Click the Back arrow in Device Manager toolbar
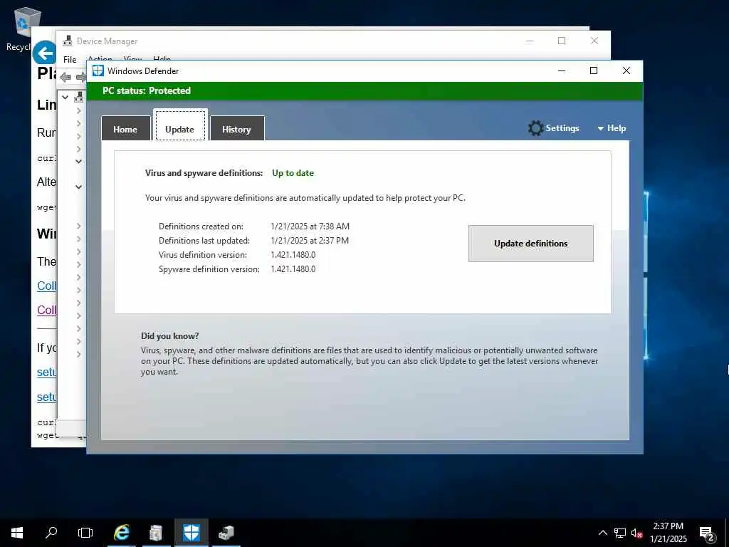This screenshot has height=547, width=729. pos(65,77)
